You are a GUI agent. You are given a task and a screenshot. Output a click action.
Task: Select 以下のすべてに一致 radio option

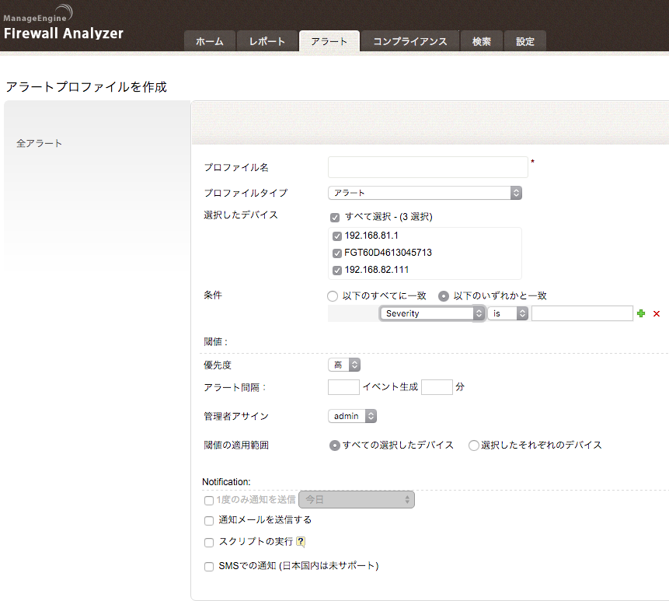coord(333,296)
